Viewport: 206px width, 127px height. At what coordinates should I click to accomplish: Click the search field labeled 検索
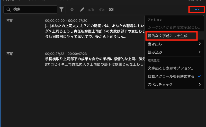click(x=33, y=9)
